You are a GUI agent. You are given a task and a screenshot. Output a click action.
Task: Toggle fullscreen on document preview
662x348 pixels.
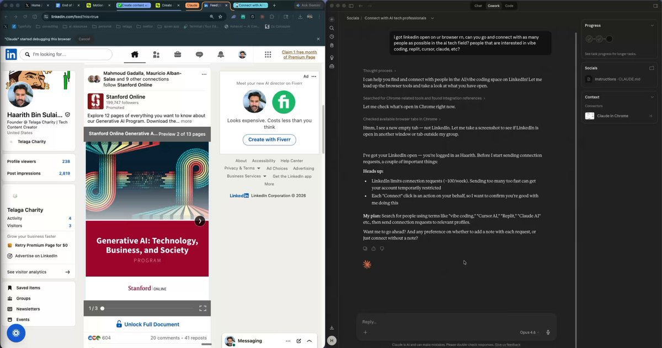pyautogui.click(x=202, y=308)
